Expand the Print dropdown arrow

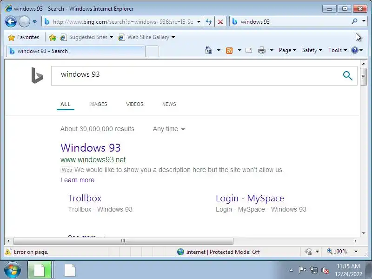272,50
